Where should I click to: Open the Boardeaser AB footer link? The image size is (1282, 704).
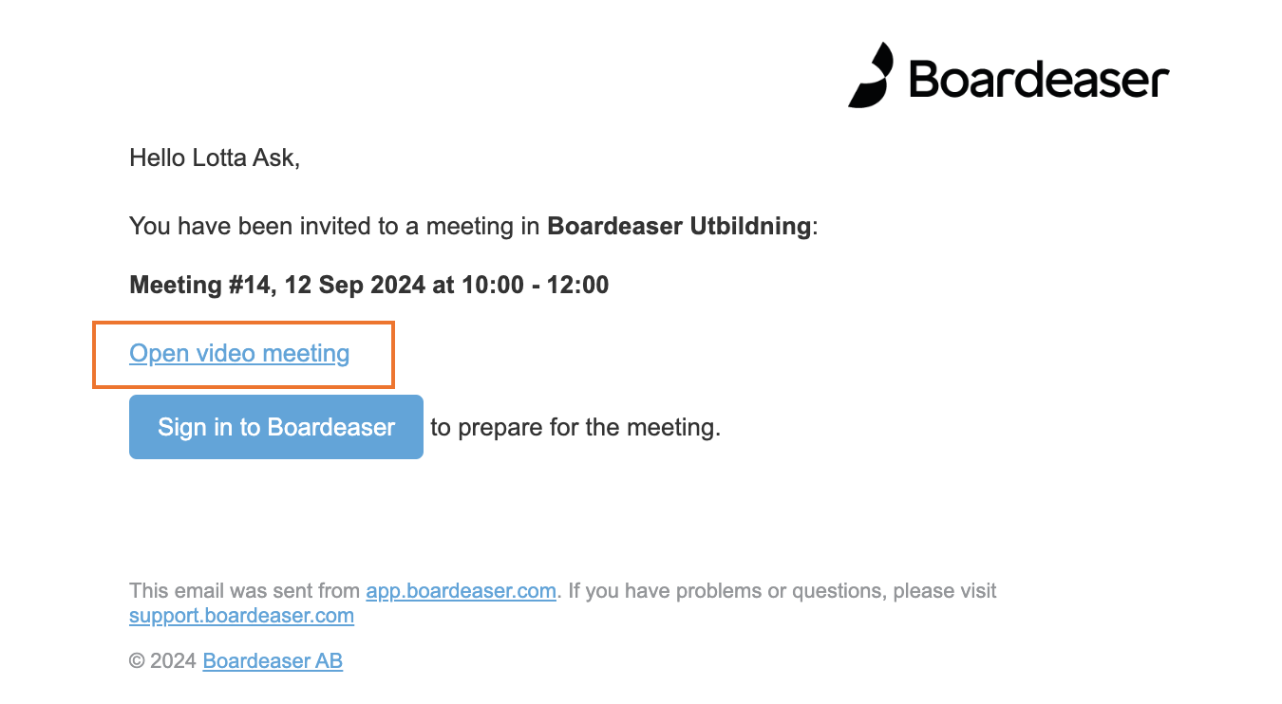tap(273, 661)
